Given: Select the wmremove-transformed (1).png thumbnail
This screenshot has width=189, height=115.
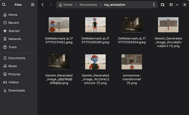Looking at the screenshot, I should pos(132,62).
